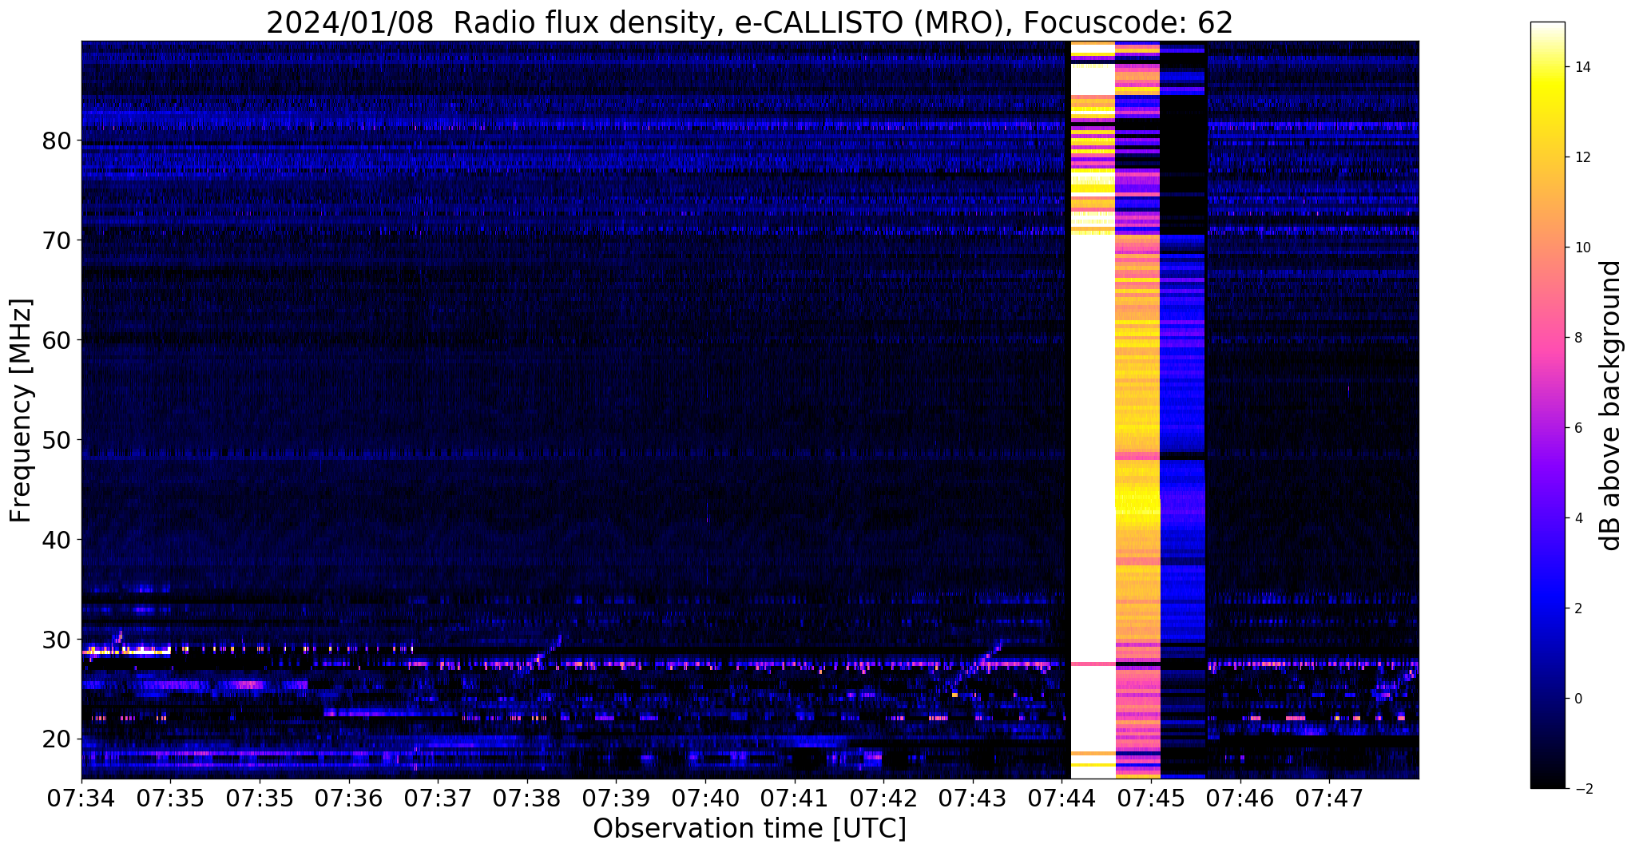Select the 60 MHz frequency tick label
Image resolution: width=1635 pixels, height=852 pixels.
(x=57, y=341)
